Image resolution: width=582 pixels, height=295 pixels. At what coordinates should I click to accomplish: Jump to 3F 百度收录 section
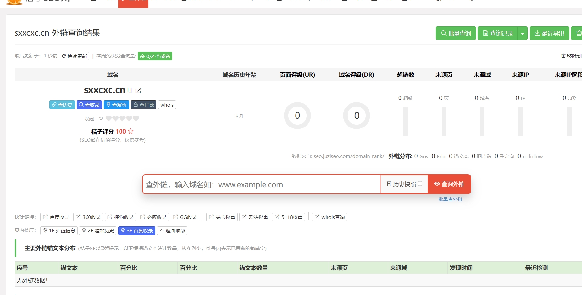point(137,230)
